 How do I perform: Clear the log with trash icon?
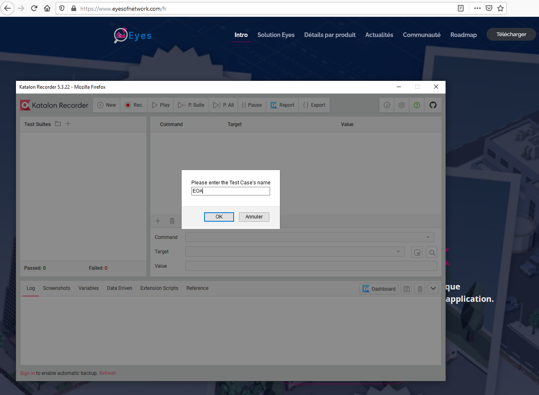pyautogui.click(x=420, y=289)
